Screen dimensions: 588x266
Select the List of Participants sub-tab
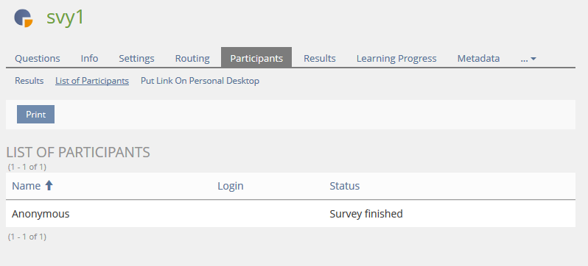(x=92, y=81)
